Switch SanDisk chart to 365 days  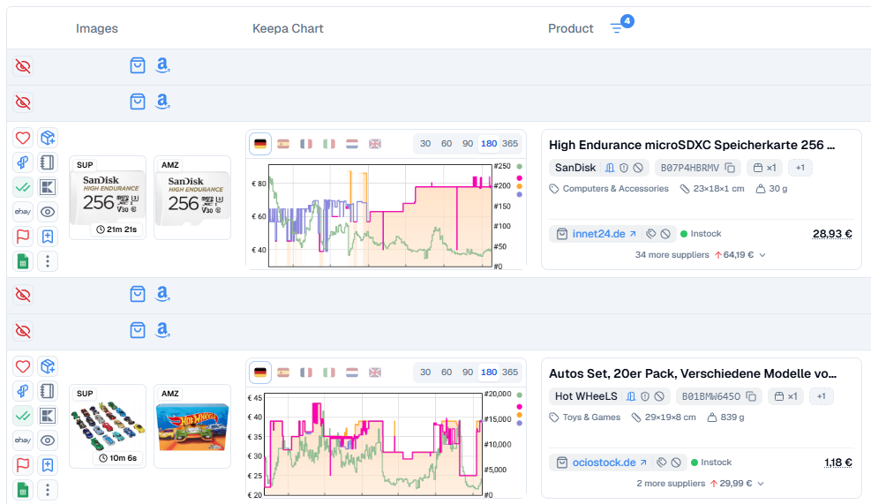point(510,143)
